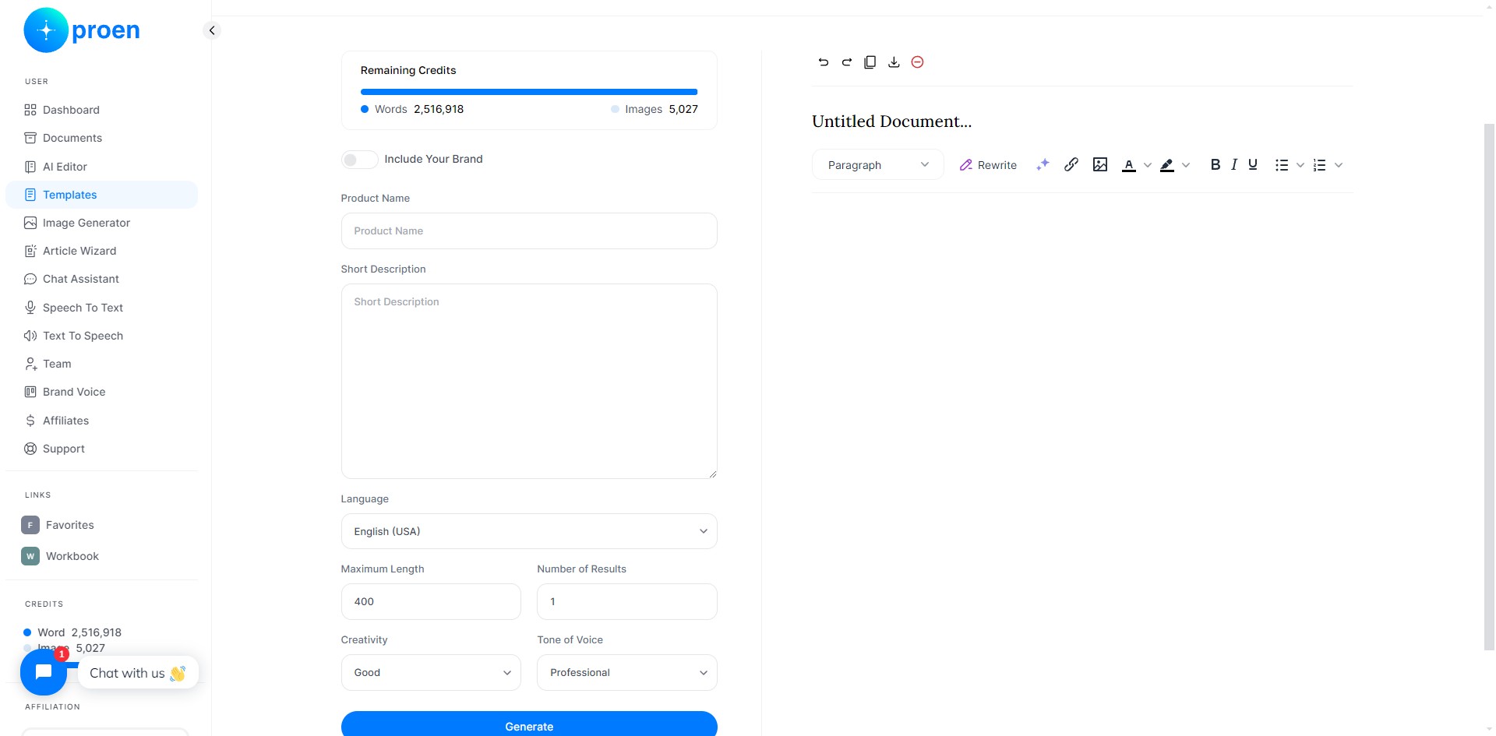Click the Remaining Credits progress bar

point(529,92)
